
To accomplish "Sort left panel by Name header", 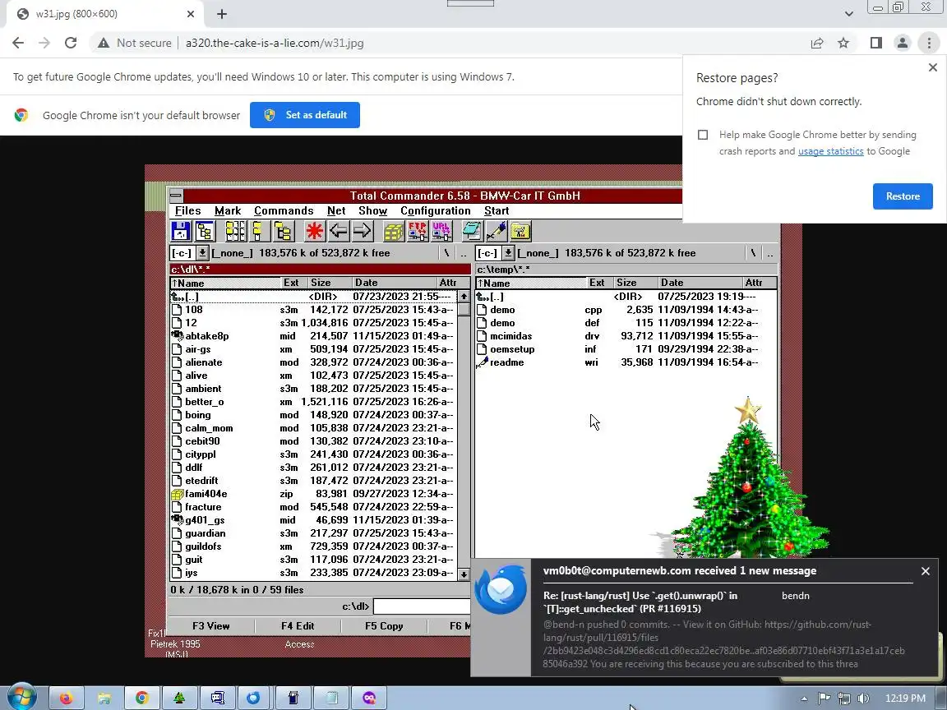I will [225, 284].
